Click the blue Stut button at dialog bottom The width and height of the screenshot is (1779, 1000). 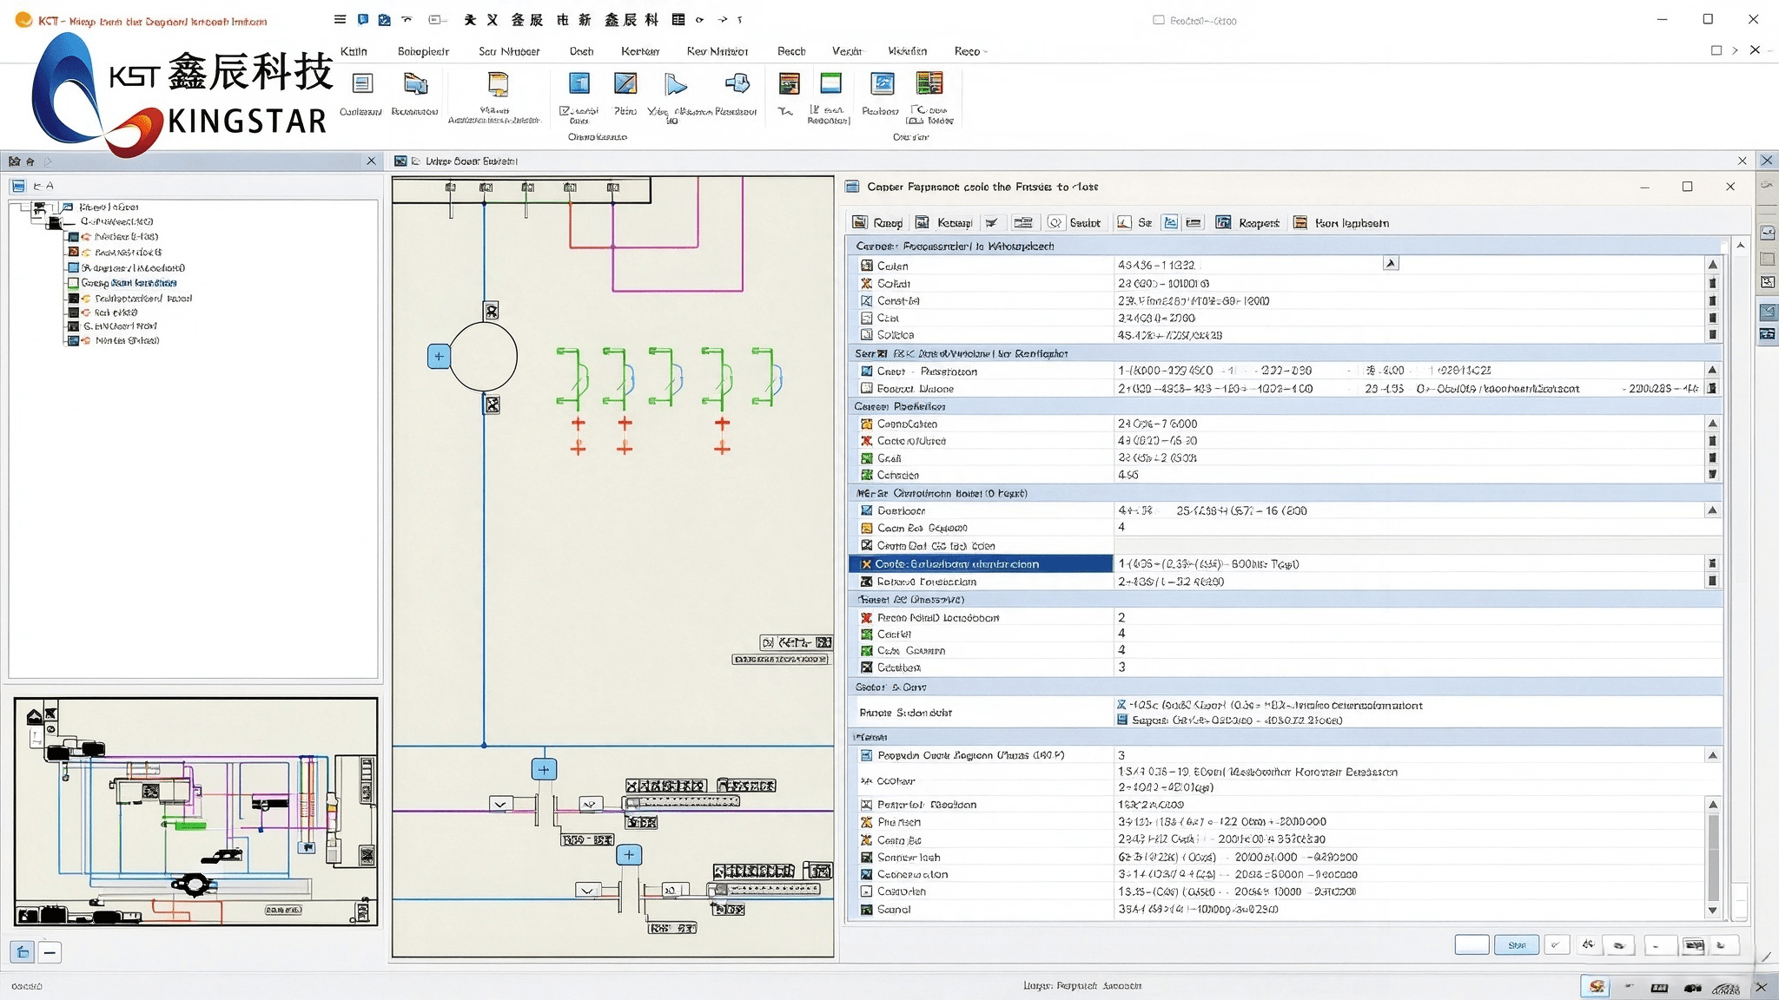[1517, 944]
